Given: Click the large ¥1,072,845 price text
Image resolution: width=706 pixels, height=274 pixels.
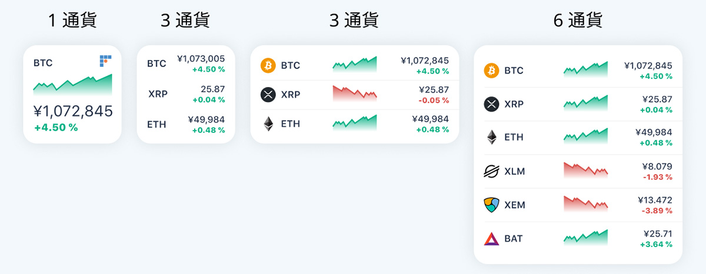Looking at the screenshot, I should [x=73, y=111].
